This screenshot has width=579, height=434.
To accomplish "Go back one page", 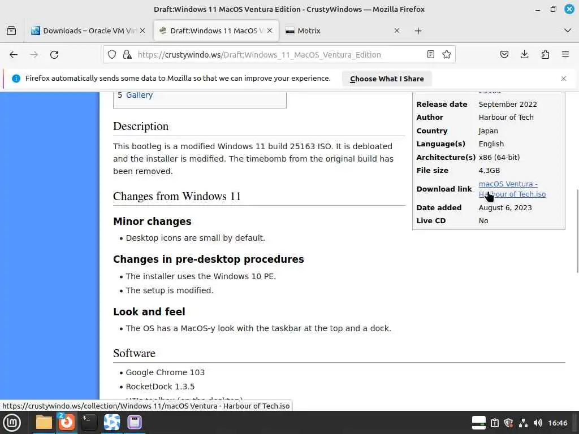I will tap(14, 55).
